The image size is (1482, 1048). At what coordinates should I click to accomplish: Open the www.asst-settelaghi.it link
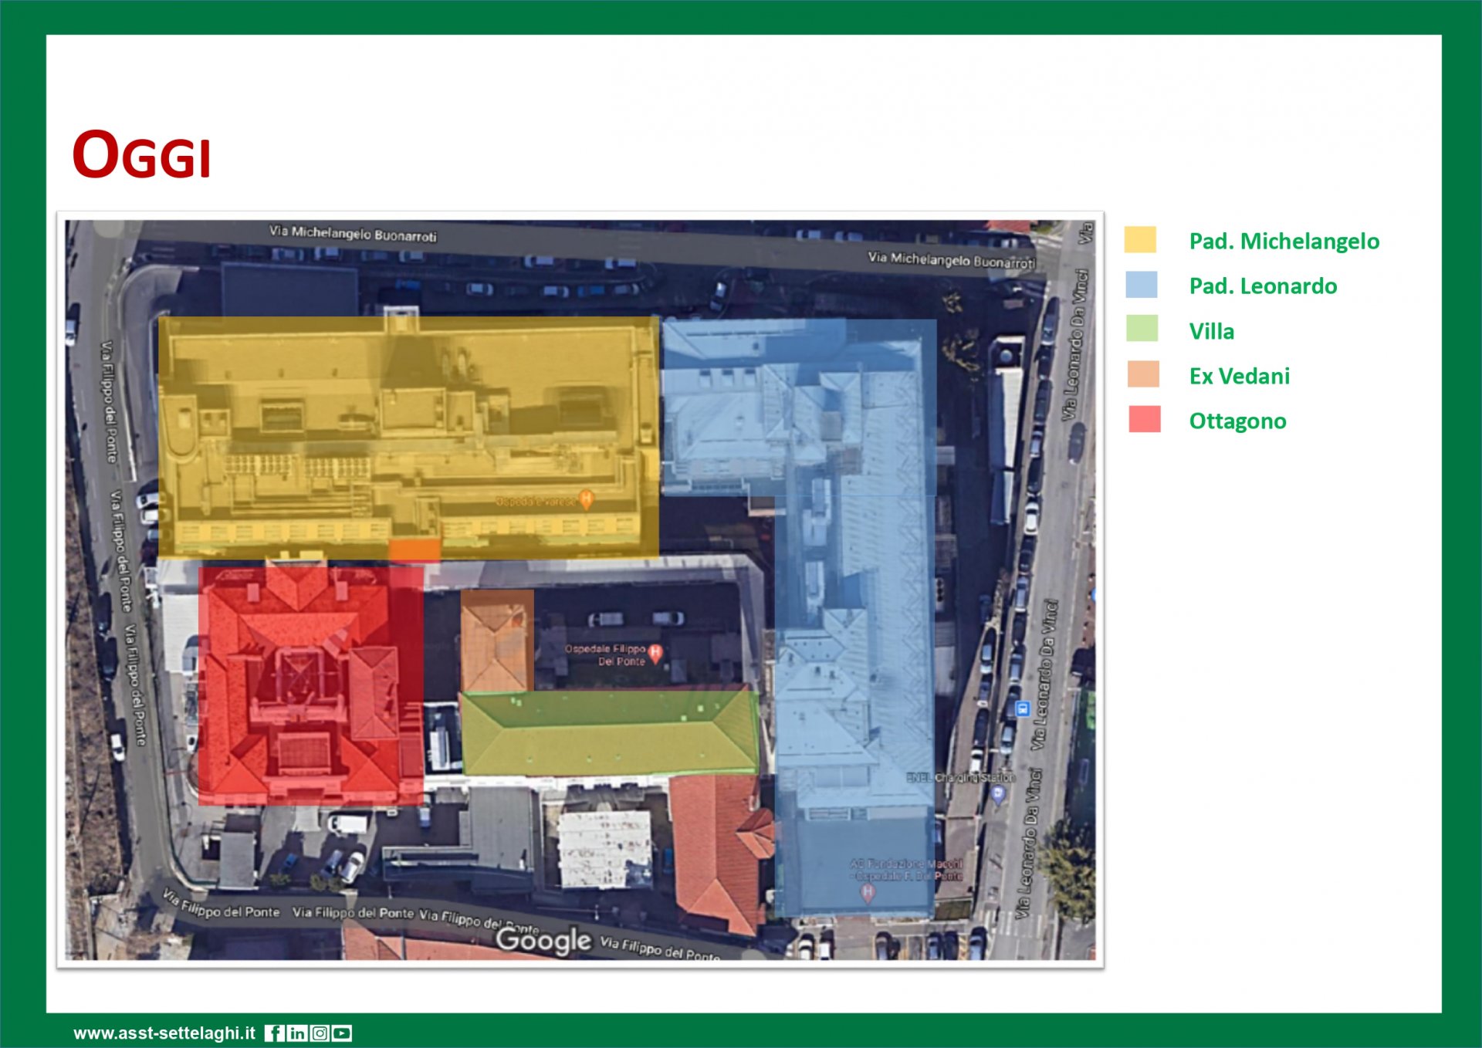[164, 1033]
